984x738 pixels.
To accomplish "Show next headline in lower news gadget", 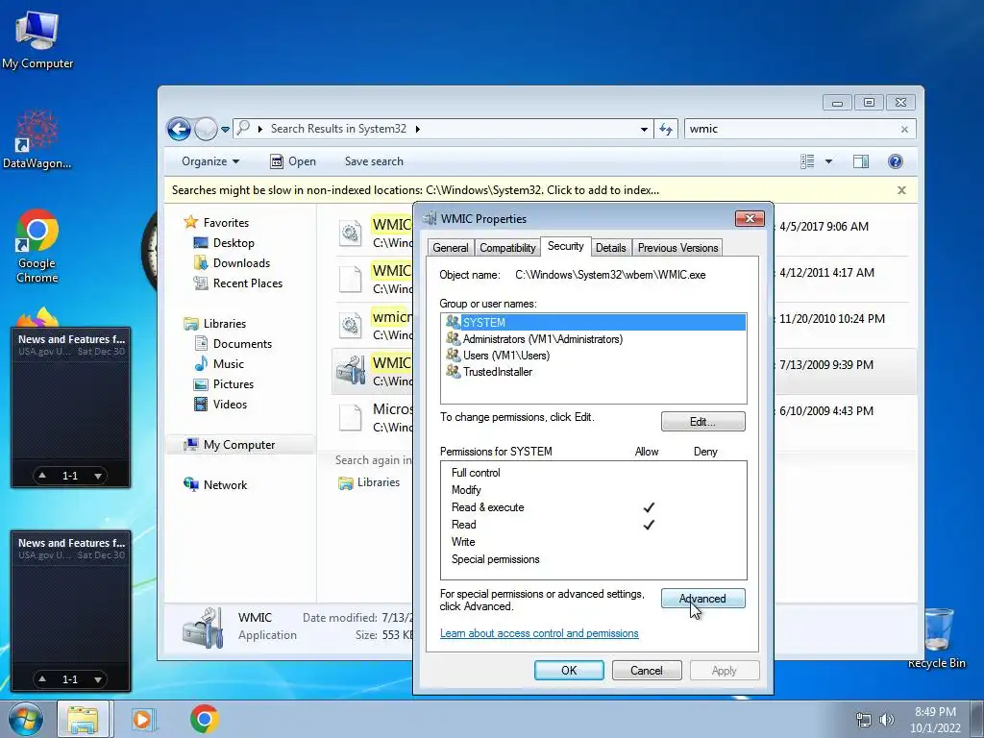I will click(x=98, y=679).
